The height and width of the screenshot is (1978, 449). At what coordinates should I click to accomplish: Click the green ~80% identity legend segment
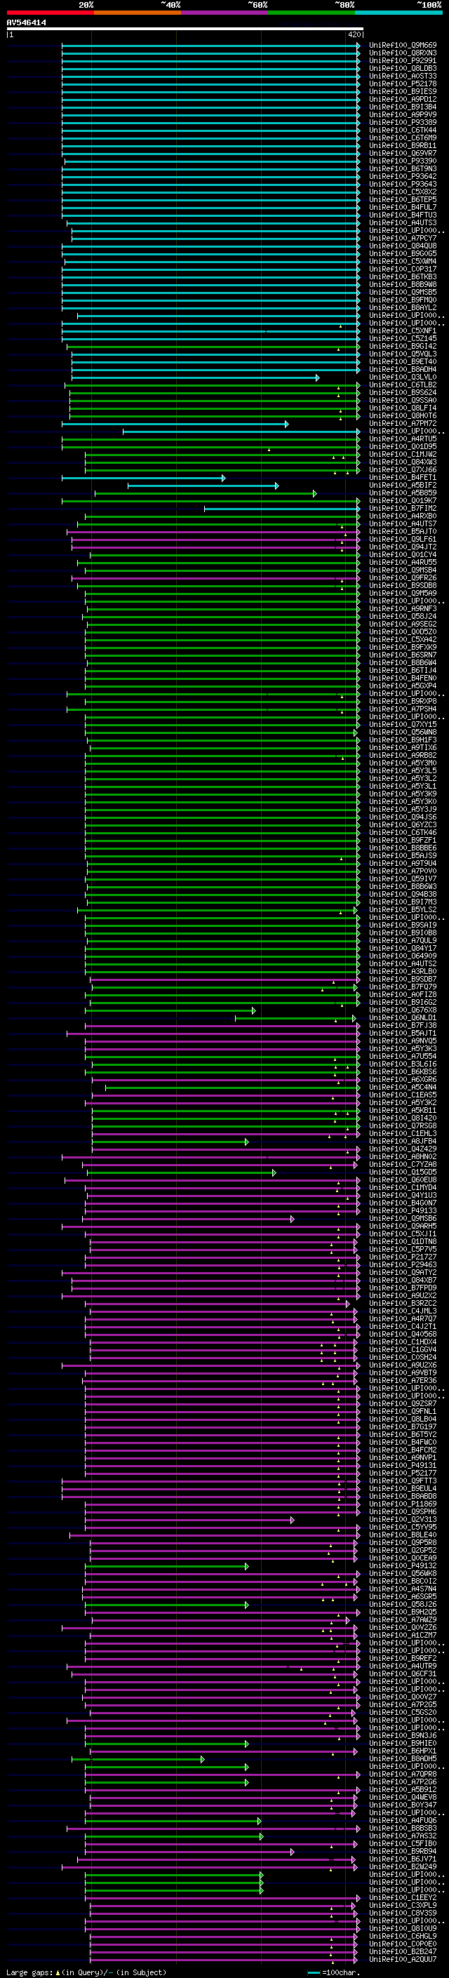(x=311, y=13)
